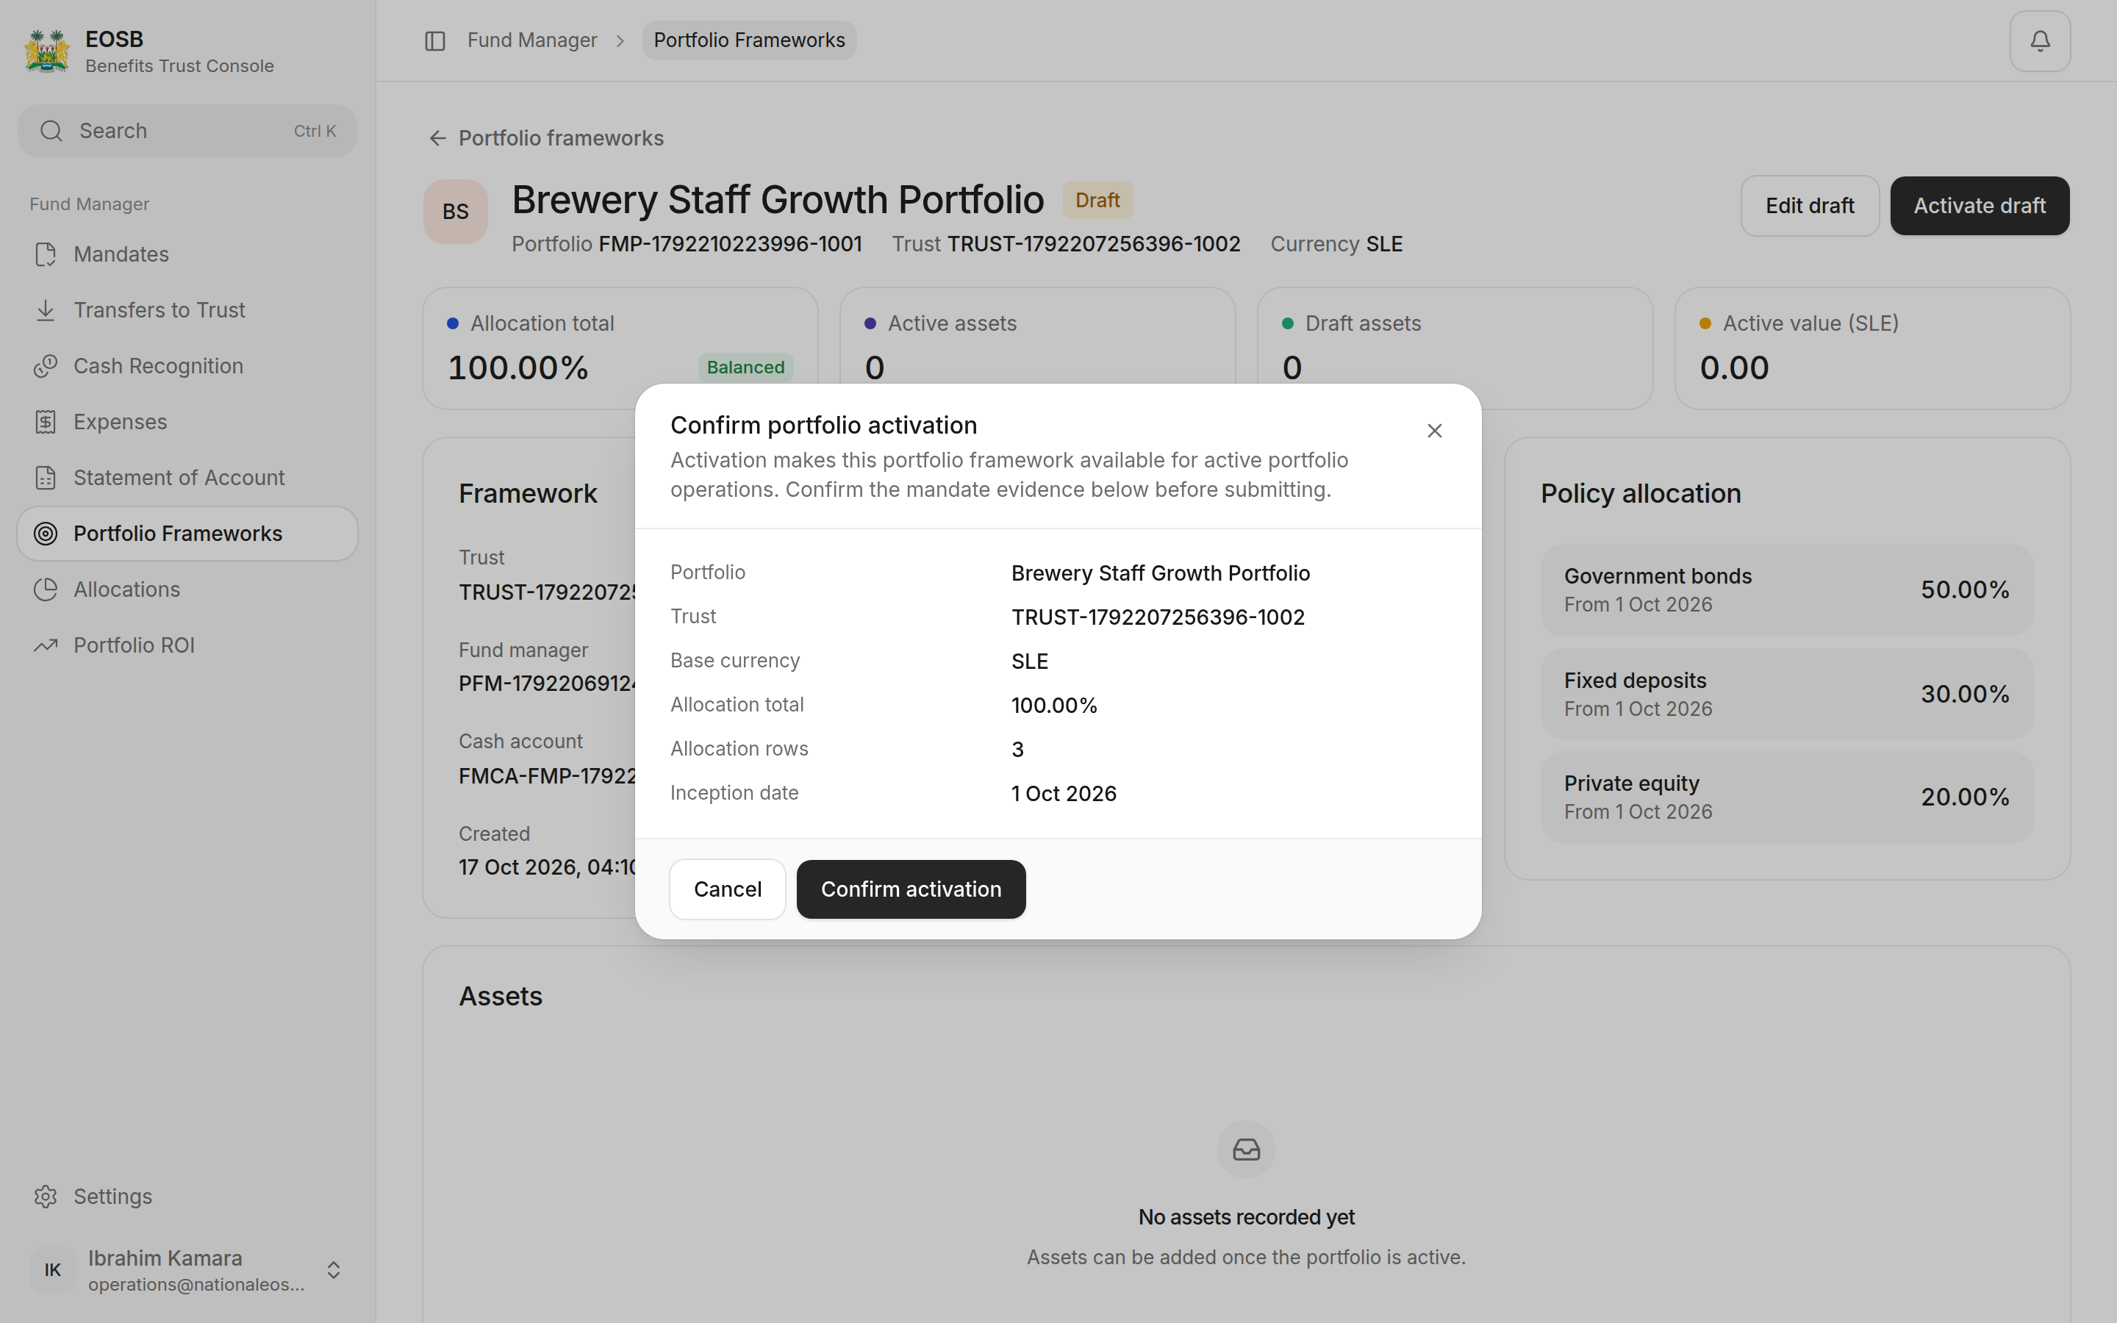The image size is (2117, 1323).
Task: Click the Portfolio ROI trend icon
Action: point(46,645)
